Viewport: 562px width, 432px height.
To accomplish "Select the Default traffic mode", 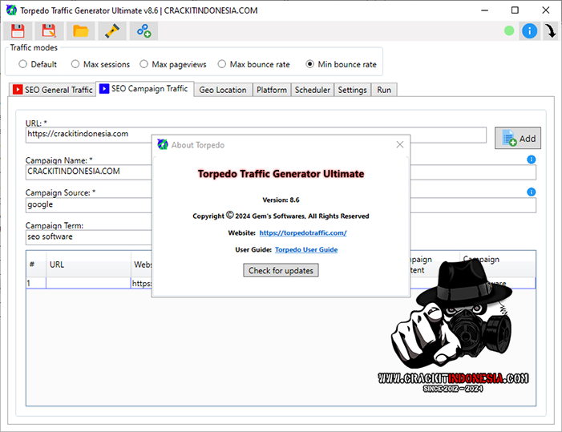I will [x=22, y=64].
